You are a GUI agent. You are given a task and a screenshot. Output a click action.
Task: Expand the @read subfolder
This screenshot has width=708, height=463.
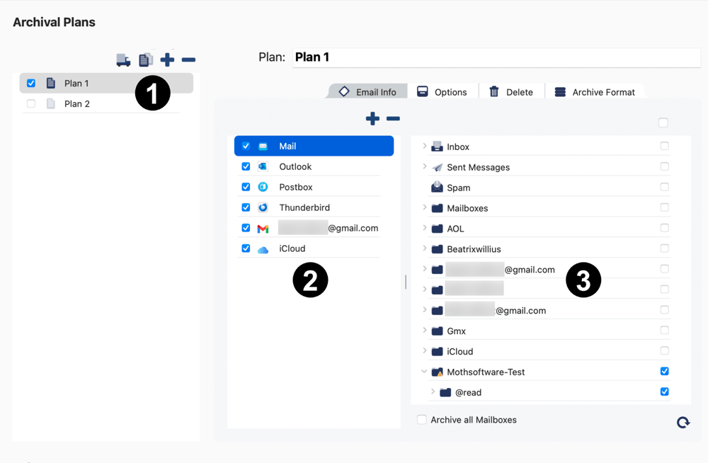(x=433, y=392)
